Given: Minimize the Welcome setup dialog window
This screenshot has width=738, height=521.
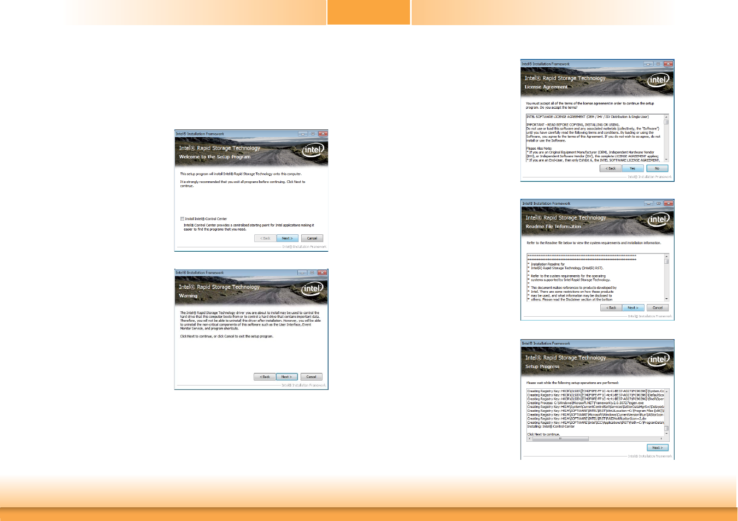Looking at the screenshot, I should [x=303, y=134].
